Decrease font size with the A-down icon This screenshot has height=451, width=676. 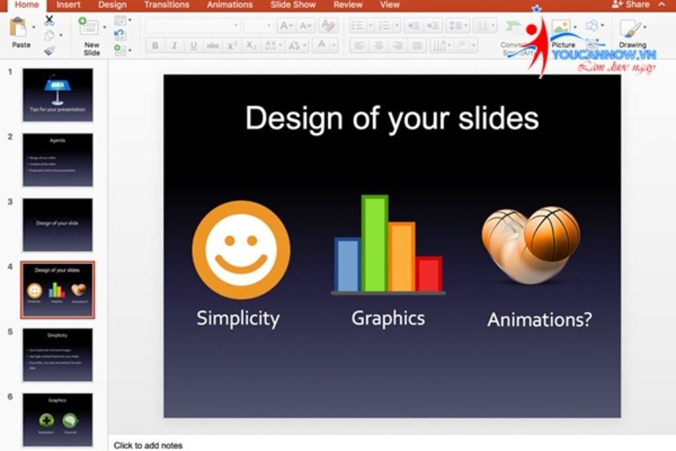(305, 26)
